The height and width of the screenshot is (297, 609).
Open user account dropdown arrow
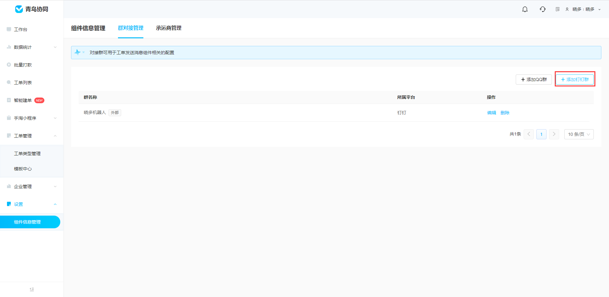(599, 9)
